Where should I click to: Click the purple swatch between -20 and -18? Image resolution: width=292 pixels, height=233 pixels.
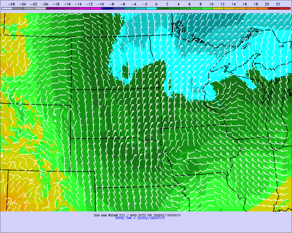coord(52,8)
